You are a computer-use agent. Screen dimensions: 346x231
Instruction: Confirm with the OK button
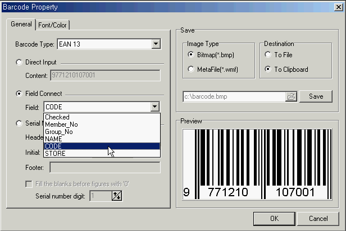(274, 219)
